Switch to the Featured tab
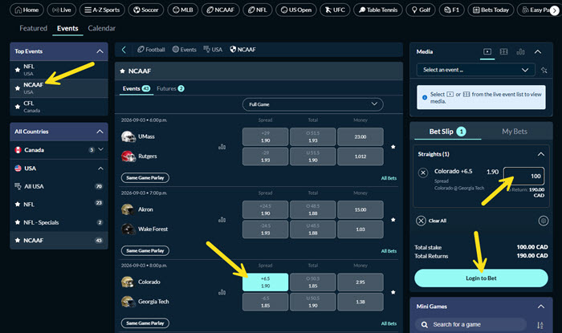 34,28
